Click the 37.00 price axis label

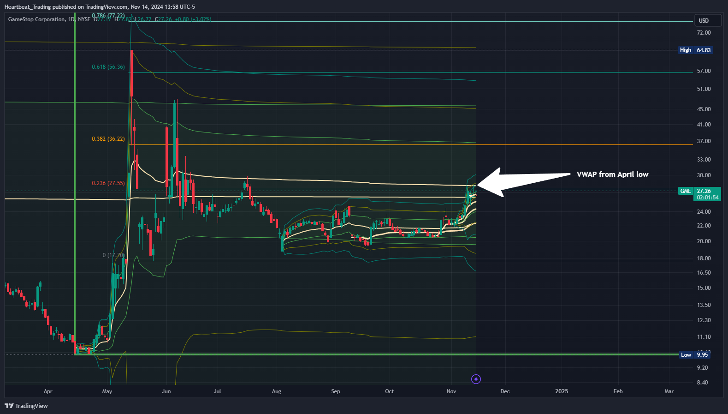[704, 141]
